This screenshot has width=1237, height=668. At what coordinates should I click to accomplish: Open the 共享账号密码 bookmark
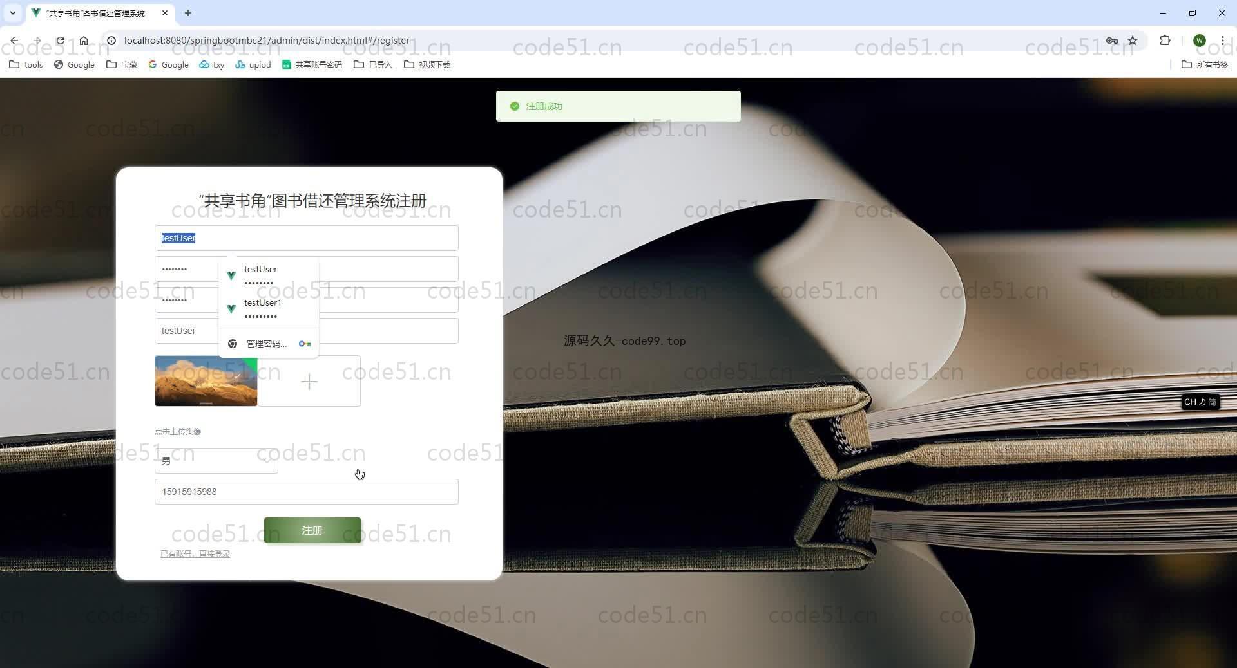pyautogui.click(x=312, y=64)
